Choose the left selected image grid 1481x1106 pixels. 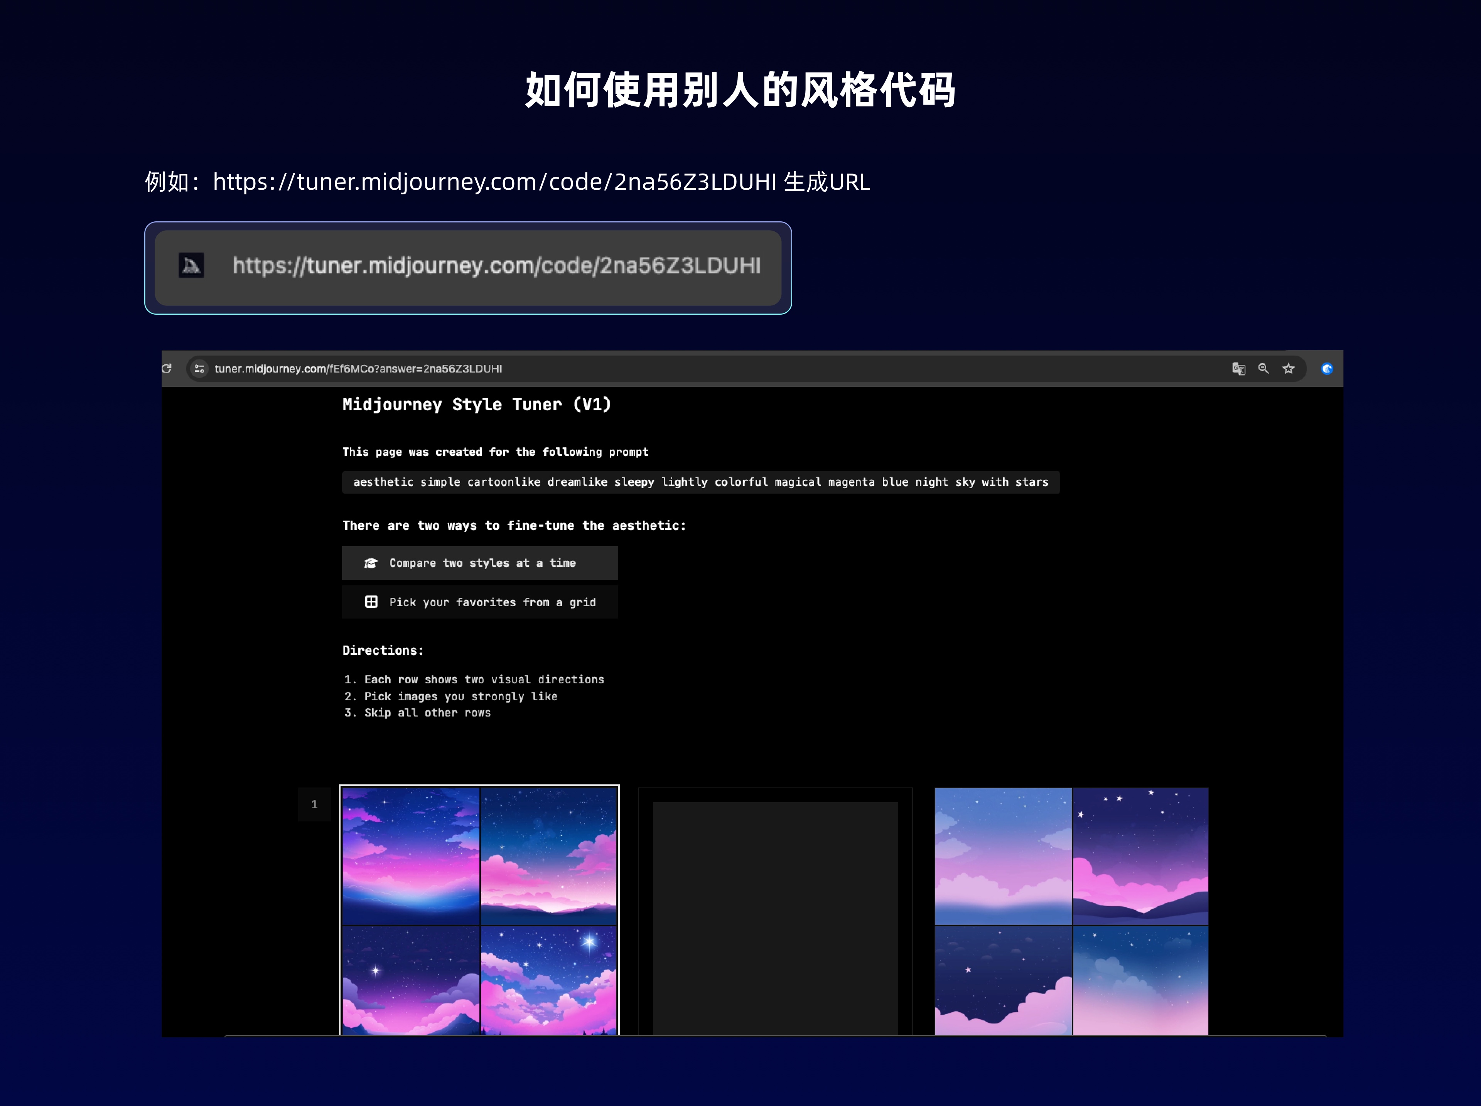479,910
